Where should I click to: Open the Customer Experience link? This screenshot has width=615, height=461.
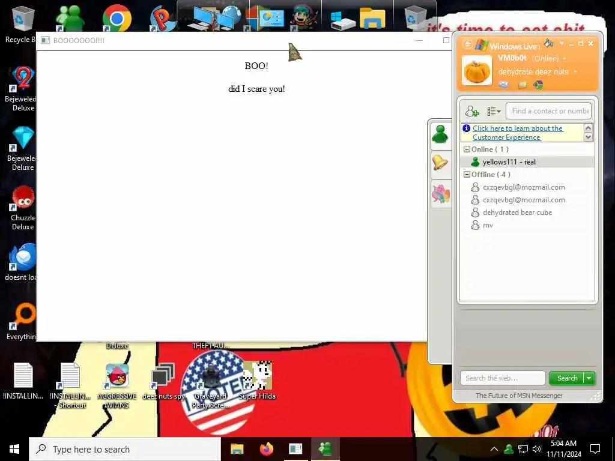[x=517, y=133]
